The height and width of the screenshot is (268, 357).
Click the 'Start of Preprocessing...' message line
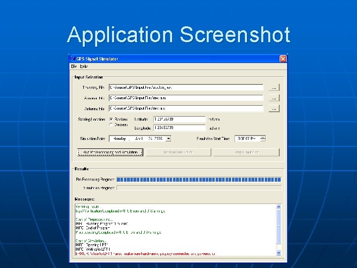94,219
